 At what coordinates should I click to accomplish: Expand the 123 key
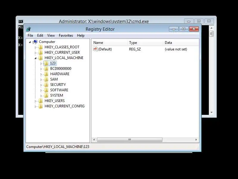(41, 64)
